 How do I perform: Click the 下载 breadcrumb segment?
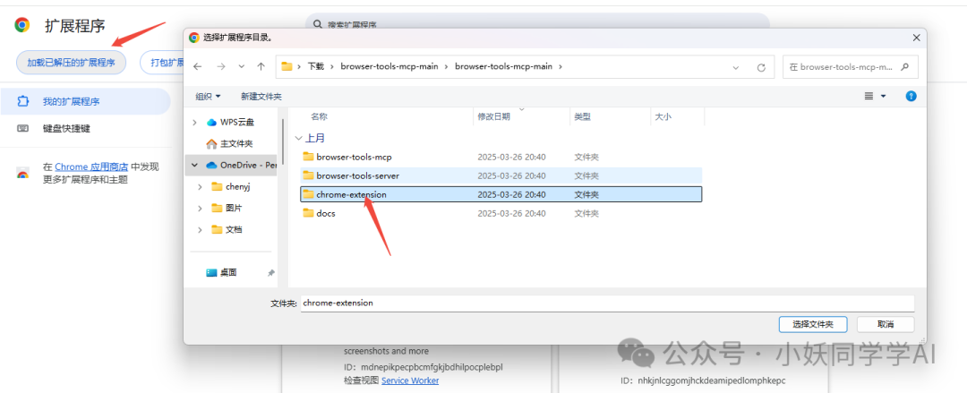coord(316,66)
